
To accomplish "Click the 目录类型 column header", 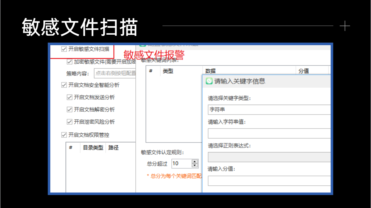I will click(93, 148).
